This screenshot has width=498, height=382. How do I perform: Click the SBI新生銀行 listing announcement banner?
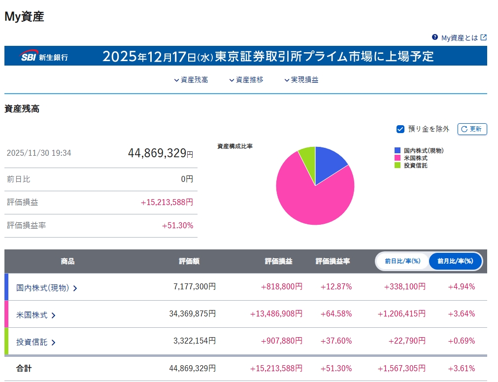tap(267, 56)
